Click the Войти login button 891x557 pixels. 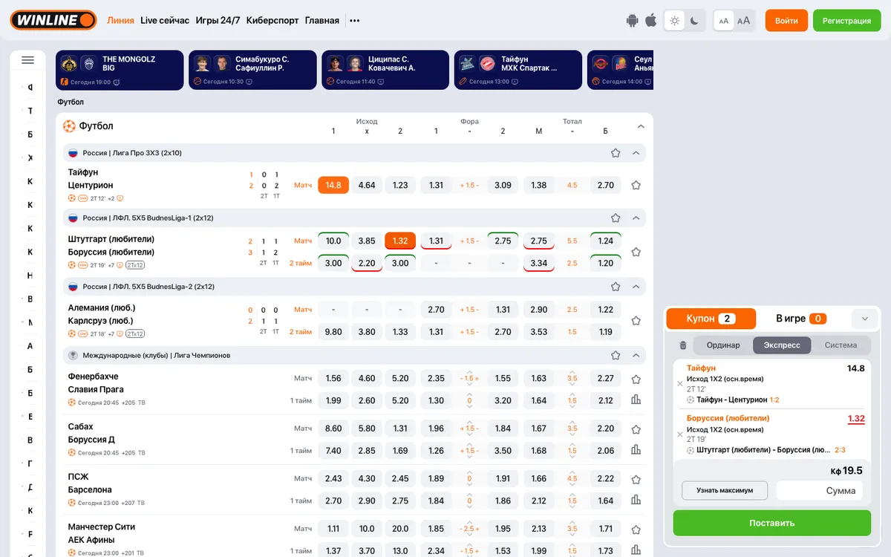click(x=786, y=21)
